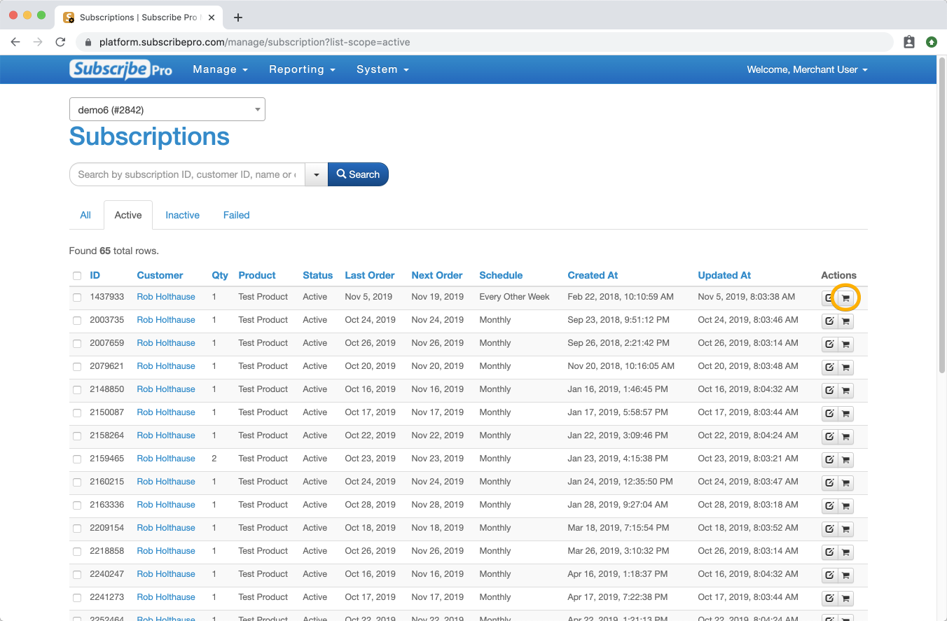Click the browser reload icon

60,42
